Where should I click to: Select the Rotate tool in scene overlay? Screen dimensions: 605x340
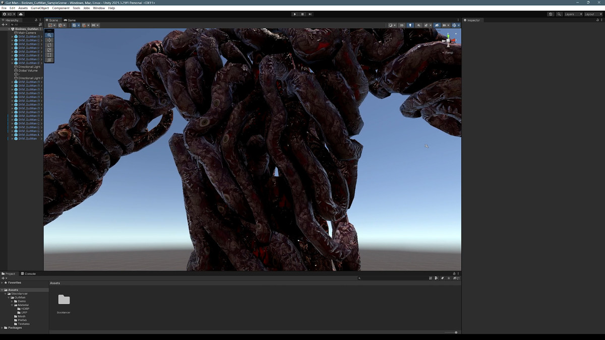(49, 45)
